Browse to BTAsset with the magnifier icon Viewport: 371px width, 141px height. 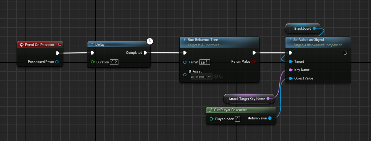tap(221, 77)
